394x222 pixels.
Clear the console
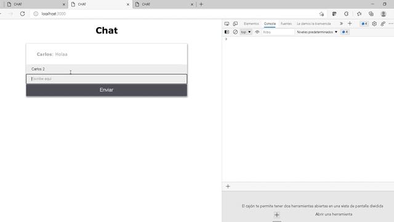point(235,32)
